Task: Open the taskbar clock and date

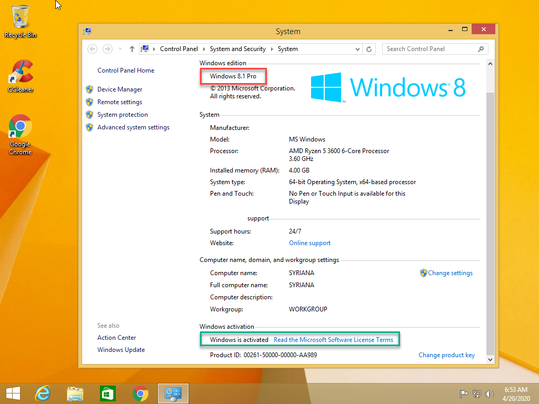Action: coord(516,394)
